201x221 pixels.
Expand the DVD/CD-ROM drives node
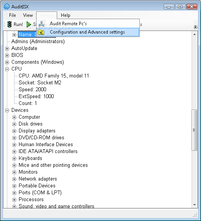[14, 138]
